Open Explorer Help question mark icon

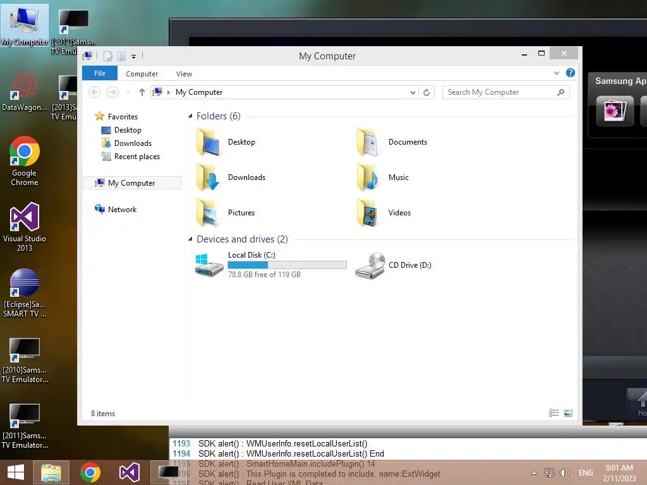click(x=571, y=73)
